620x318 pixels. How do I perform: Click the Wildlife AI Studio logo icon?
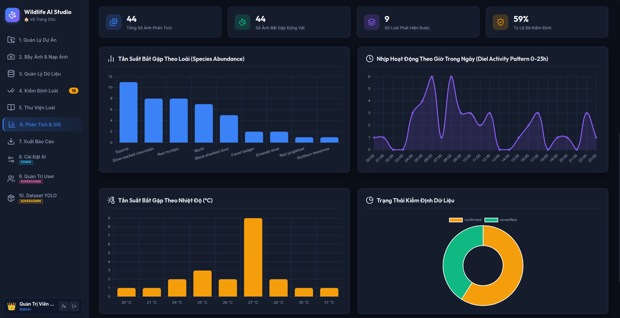tap(12, 15)
